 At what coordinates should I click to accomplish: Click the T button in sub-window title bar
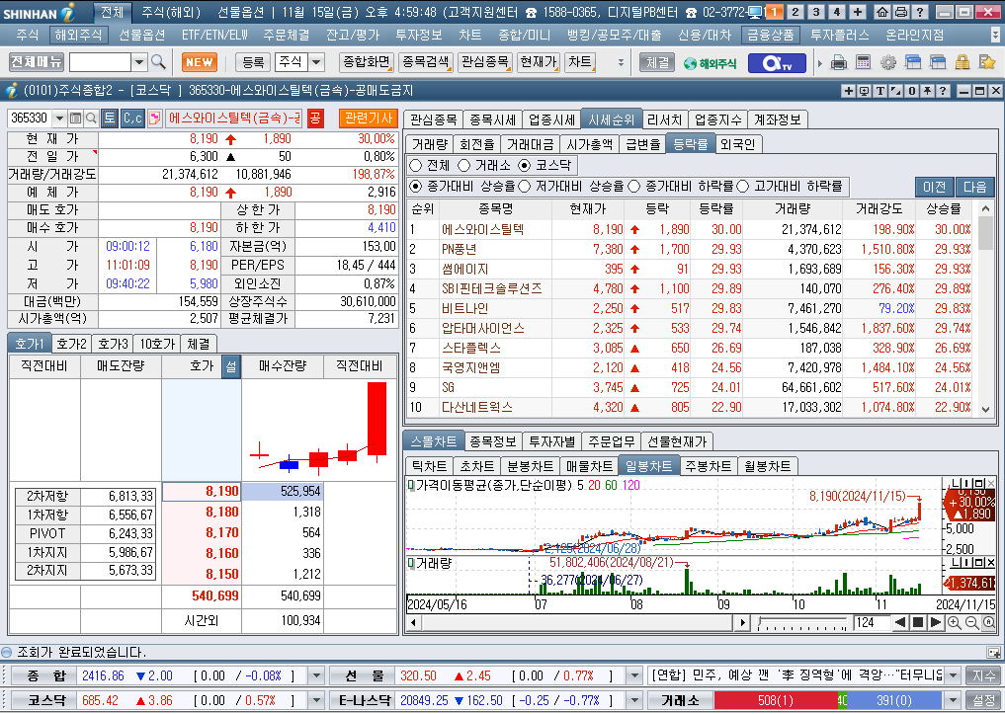880,91
